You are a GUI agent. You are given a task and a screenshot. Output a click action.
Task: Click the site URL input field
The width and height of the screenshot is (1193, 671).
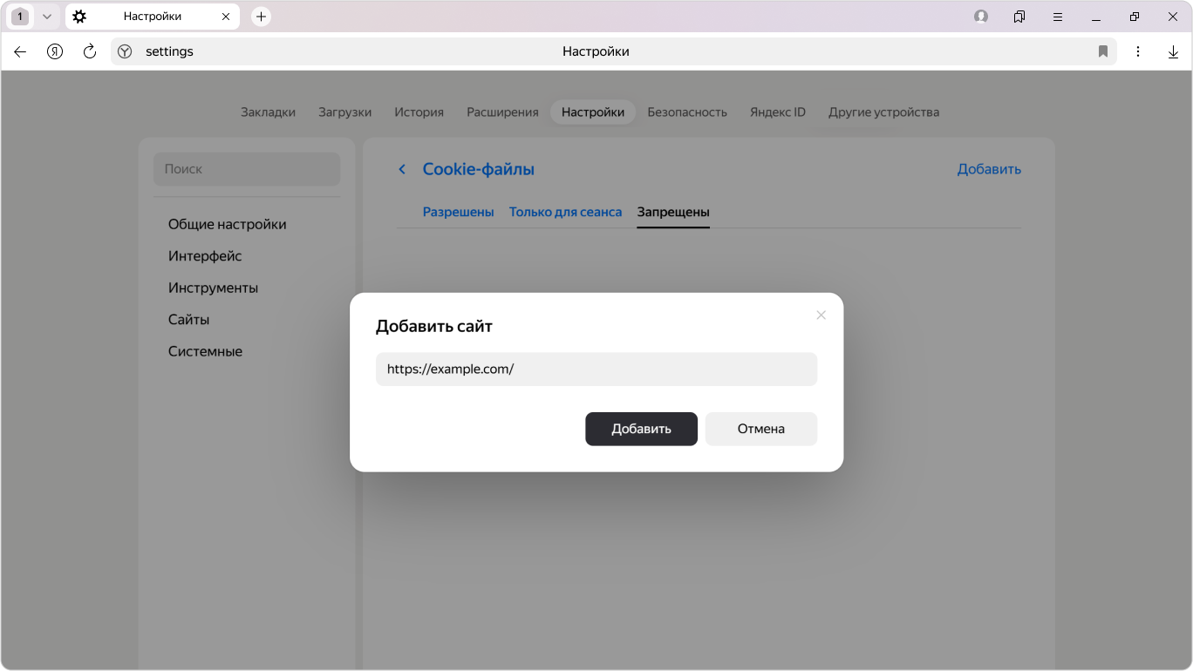596,369
